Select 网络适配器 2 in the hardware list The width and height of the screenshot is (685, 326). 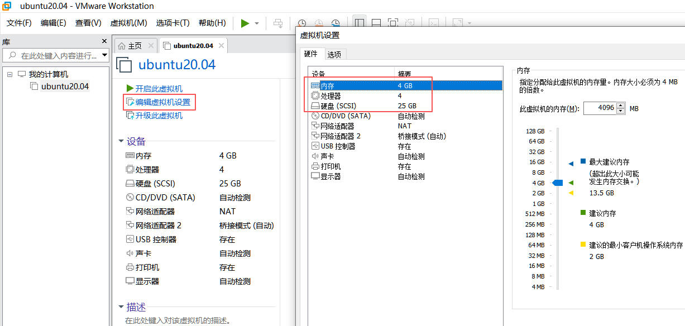tap(341, 136)
